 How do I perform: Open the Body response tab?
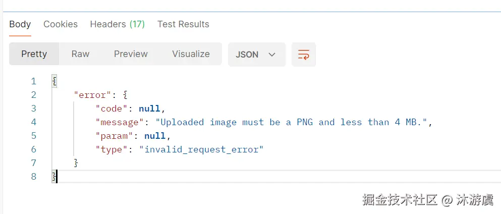pos(20,24)
